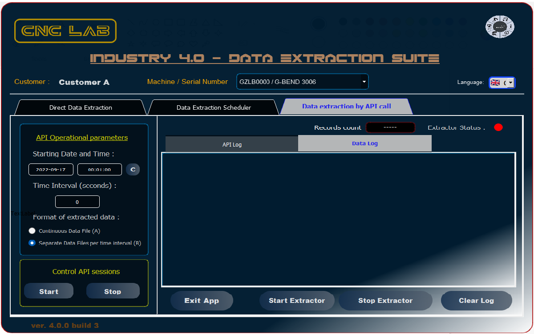Image resolution: width=534 pixels, height=334 pixels.
Task: Click the UK flag language icon
Action: click(x=495, y=83)
